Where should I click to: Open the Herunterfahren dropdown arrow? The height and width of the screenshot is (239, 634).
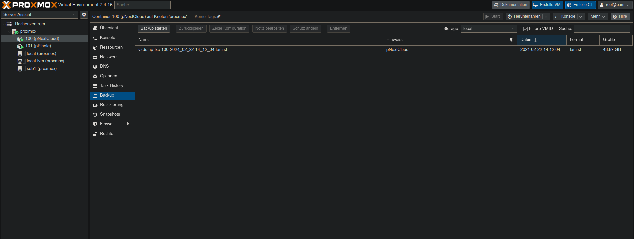tap(546, 17)
